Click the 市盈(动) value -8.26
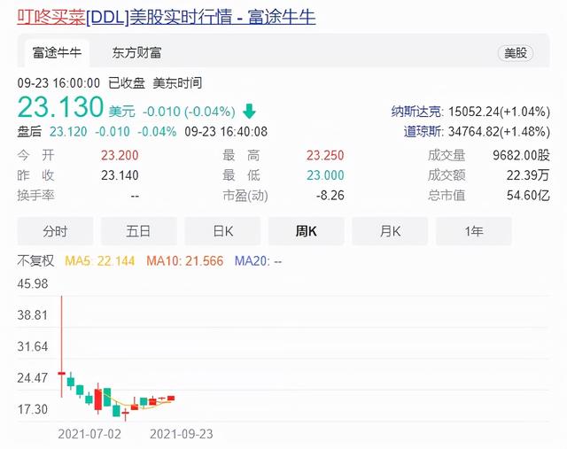Screen dimensions: 567x449 click(x=330, y=196)
